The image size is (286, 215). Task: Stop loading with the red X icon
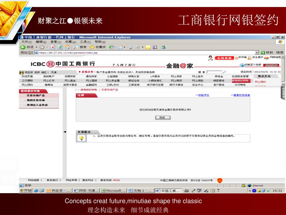(x=53, y=47)
